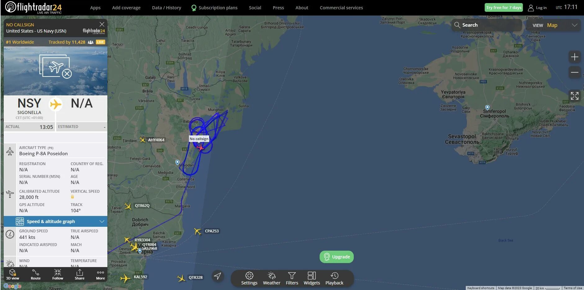Toggle fullscreen map view
This screenshot has width=584, height=290.
[x=574, y=96]
